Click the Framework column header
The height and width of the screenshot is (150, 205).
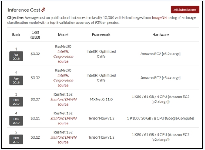(101, 35)
